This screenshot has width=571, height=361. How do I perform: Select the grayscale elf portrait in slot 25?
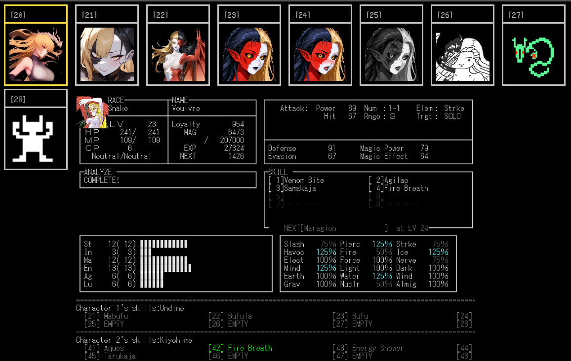point(392,54)
